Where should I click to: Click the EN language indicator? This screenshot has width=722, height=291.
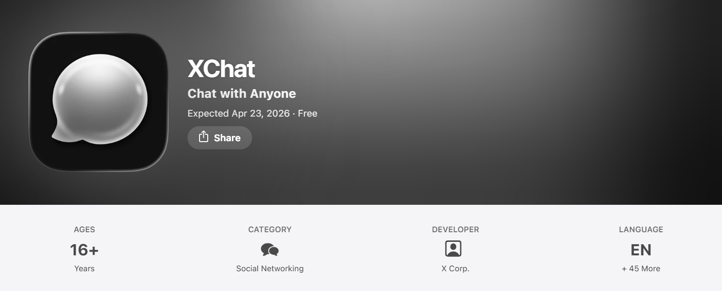[641, 250]
